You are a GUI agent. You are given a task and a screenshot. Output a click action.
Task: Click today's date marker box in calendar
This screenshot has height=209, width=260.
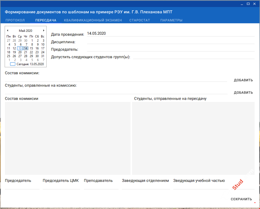coord(12,64)
